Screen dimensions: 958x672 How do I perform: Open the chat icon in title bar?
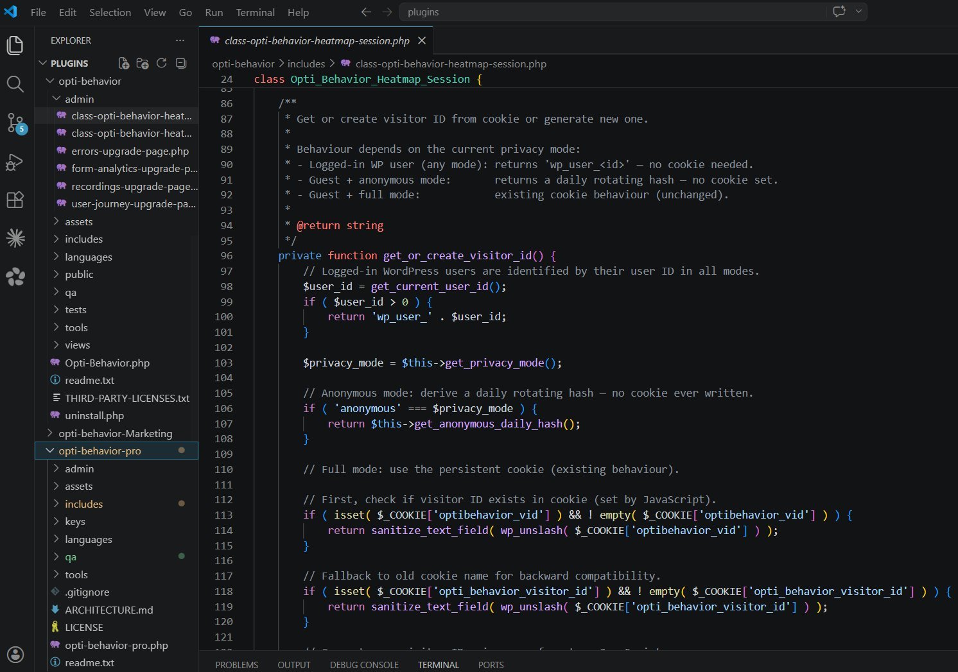tap(839, 12)
